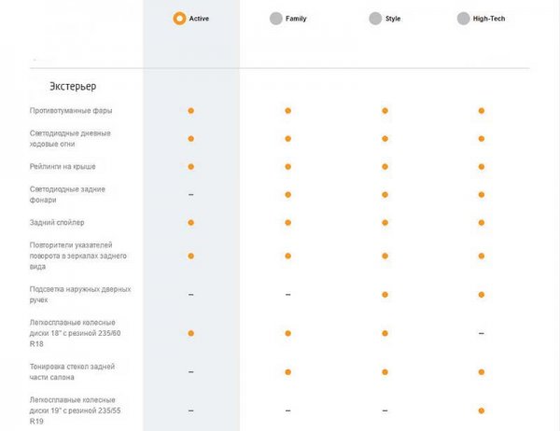Click the дневные ходовые огни dot under Style
Viewport: 560px width, 431px height.
pyautogui.click(x=385, y=139)
